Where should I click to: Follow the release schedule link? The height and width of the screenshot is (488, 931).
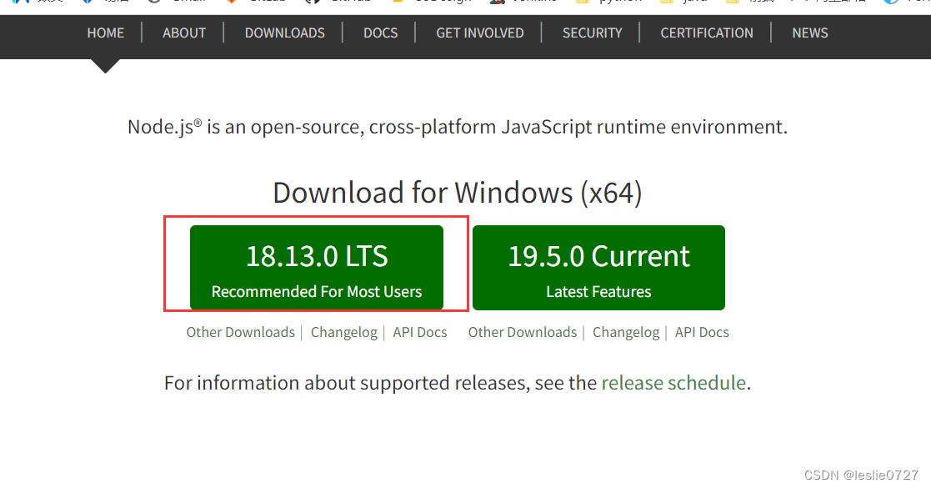click(x=673, y=383)
